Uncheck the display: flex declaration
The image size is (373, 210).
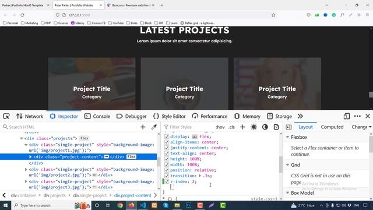point(167,136)
